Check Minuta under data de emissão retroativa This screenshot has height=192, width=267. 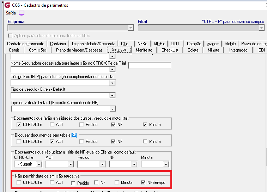117,182
